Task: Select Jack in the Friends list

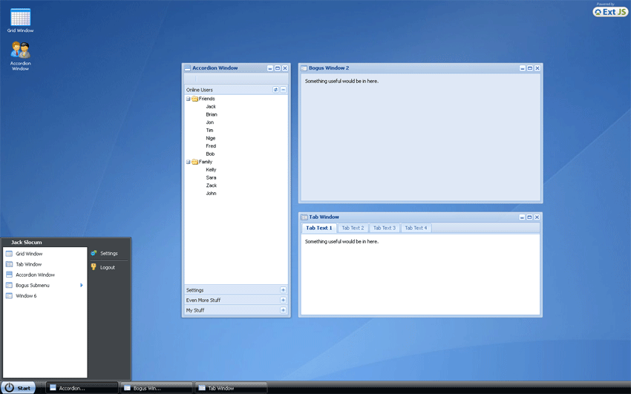Action: point(211,107)
